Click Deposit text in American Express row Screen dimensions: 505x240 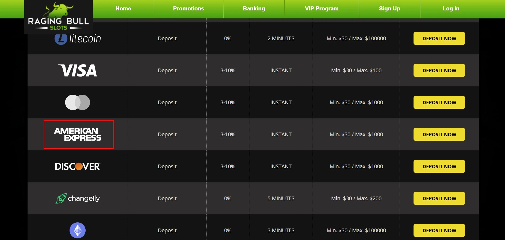(x=167, y=134)
